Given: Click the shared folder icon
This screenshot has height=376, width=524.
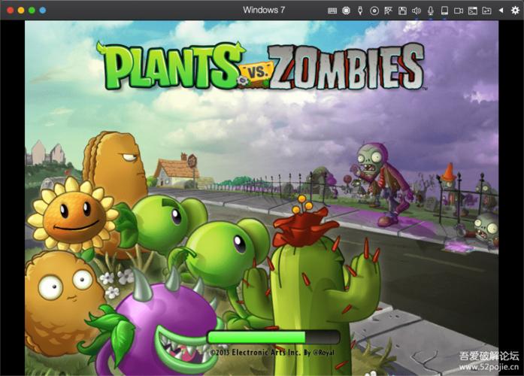Looking at the screenshot, I should (x=486, y=11).
